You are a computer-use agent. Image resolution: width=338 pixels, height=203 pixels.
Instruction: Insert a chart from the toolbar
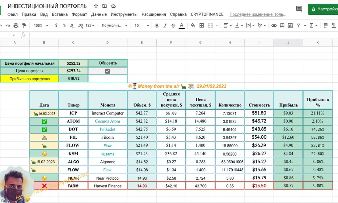[290, 25]
